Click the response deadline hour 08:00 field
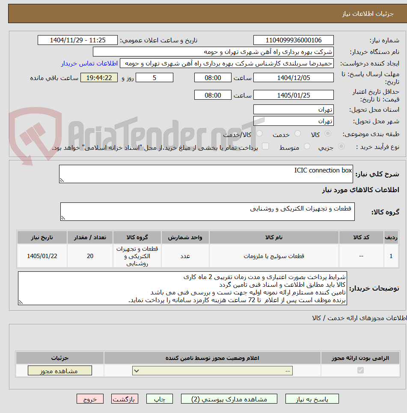This screenshot has width=407, height=413. click(x=213, y=78)
